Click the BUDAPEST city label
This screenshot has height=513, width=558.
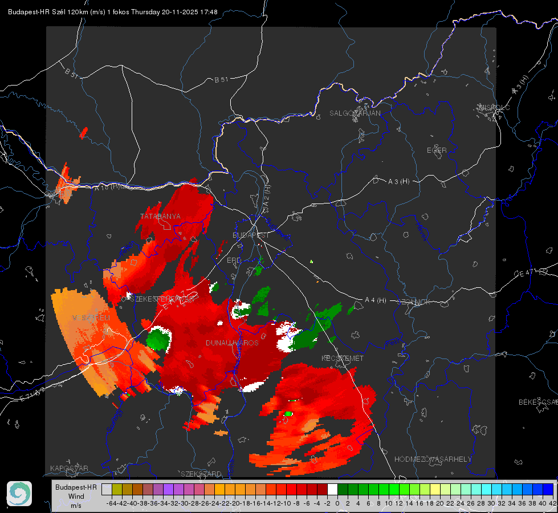pyautogui.click(x=251, y=235)
